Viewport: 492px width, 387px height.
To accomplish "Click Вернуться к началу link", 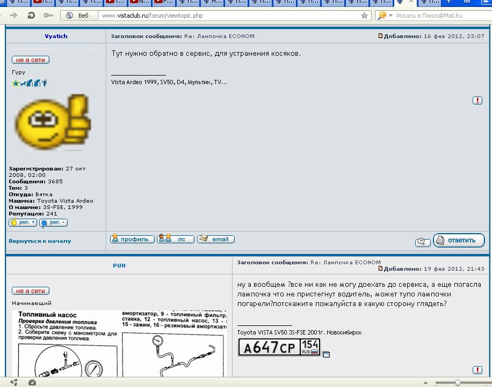I will click(x=40, y=241).
